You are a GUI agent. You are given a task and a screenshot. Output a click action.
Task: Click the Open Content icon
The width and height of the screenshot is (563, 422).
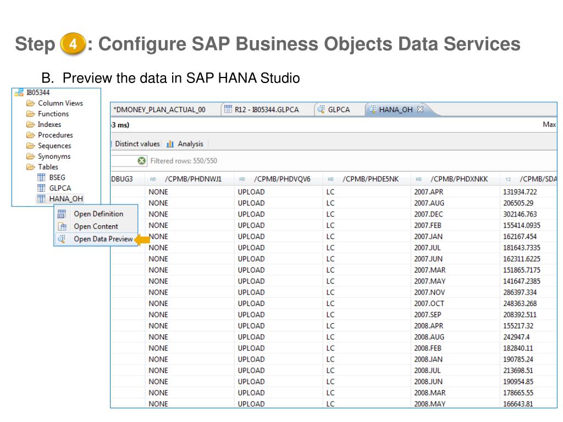(62, 226)
